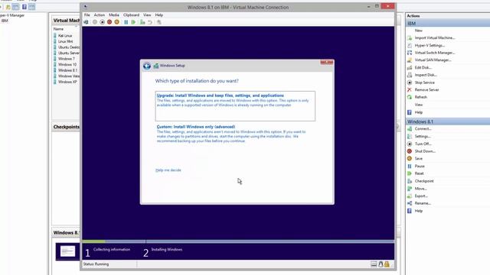The width and height of the screenshot is (490, 275).
Task: Click Inspect Disk action
Action: click(426, 75)
